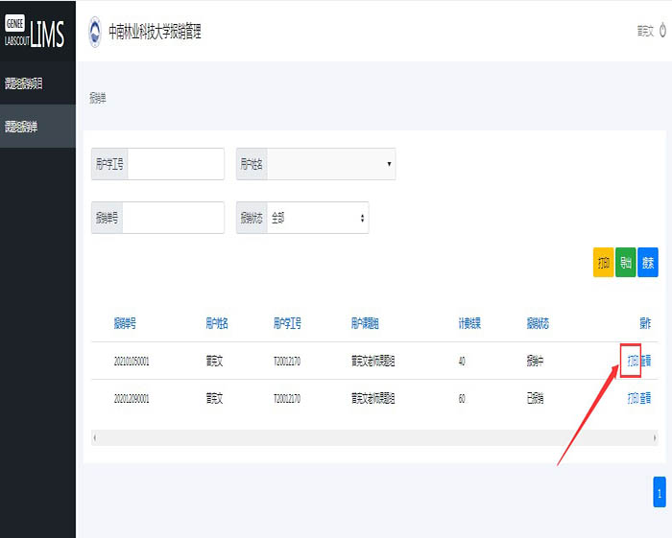Open 查看 link for record 20201050001
The image size is (672, 538).
(646, 361)
